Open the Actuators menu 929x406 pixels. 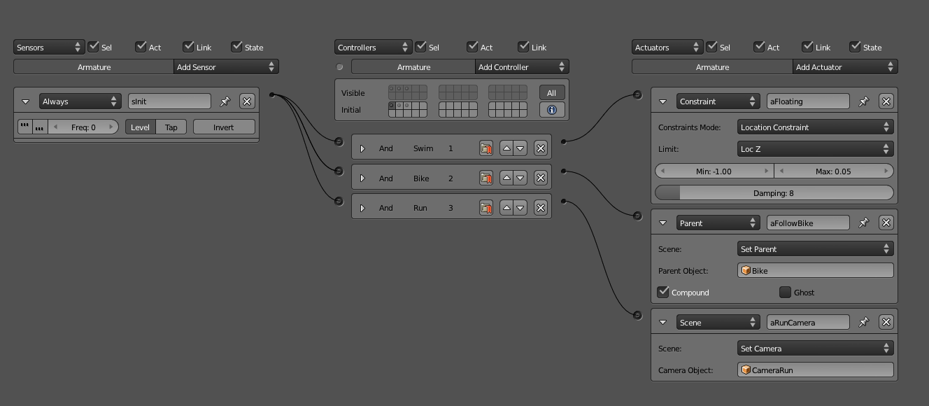(667, 48)
